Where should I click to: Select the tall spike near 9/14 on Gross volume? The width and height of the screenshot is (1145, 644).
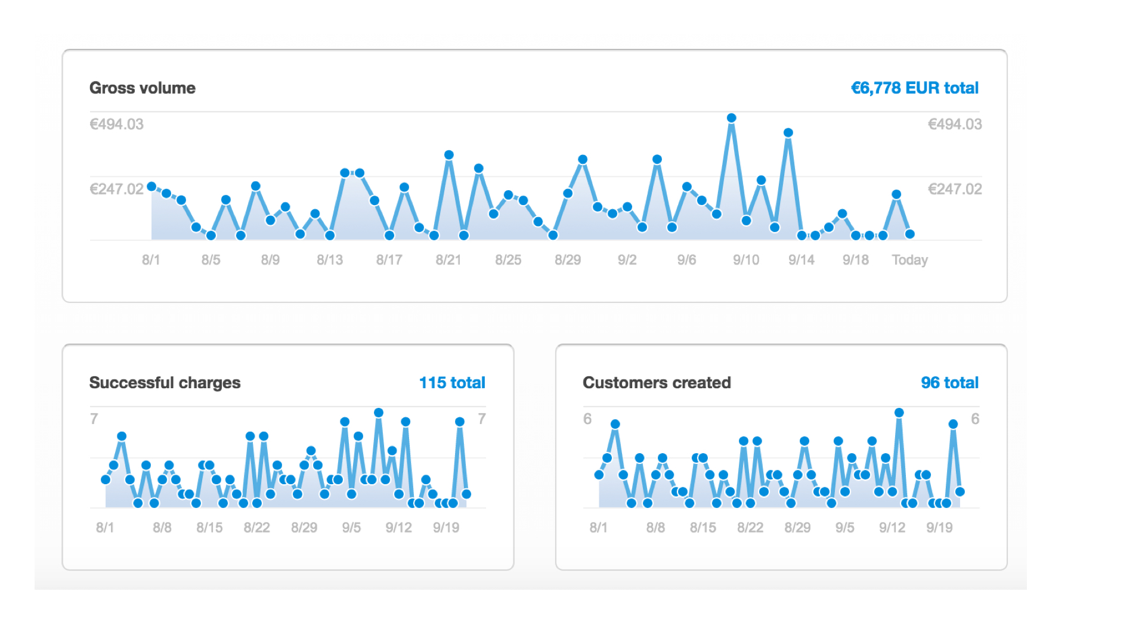click(x=788, y=132)
